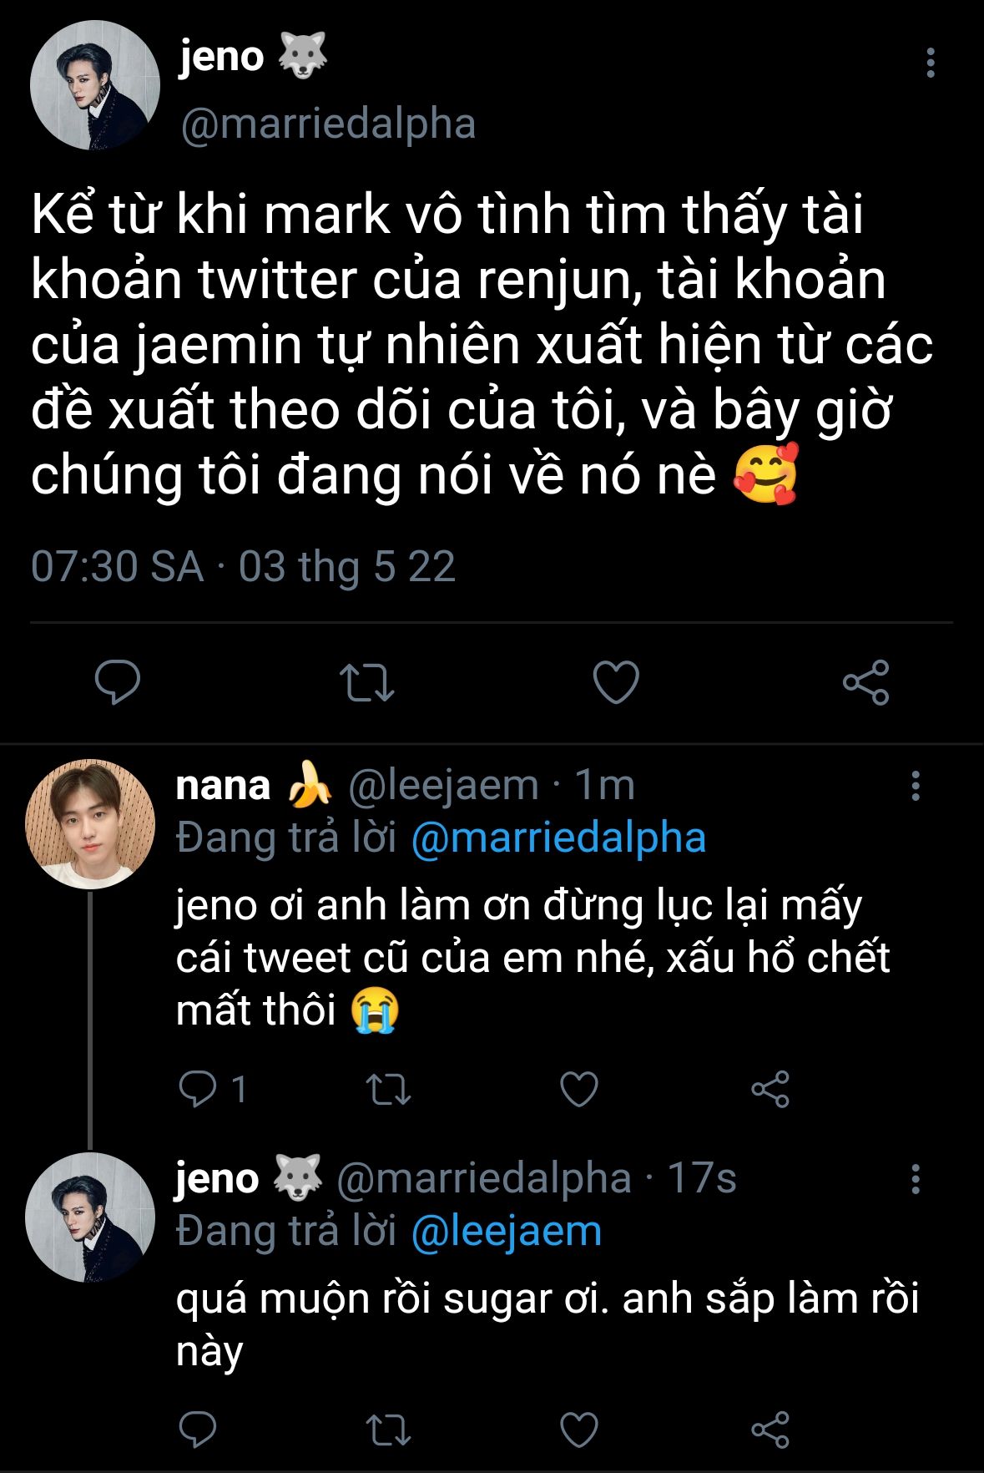This screenshot has width=984, height=1473.
Task: Open more options on jeno's last reply
Action: (916, 1179)
